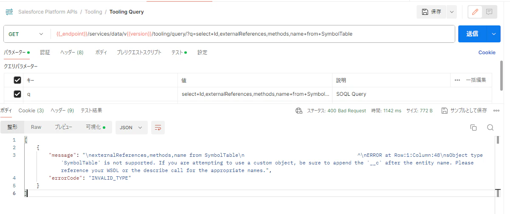Click the Salesforce Platform APIs breadcrumb

(x=48, y=12)
